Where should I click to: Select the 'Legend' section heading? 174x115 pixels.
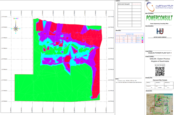[x=118, y=1]
